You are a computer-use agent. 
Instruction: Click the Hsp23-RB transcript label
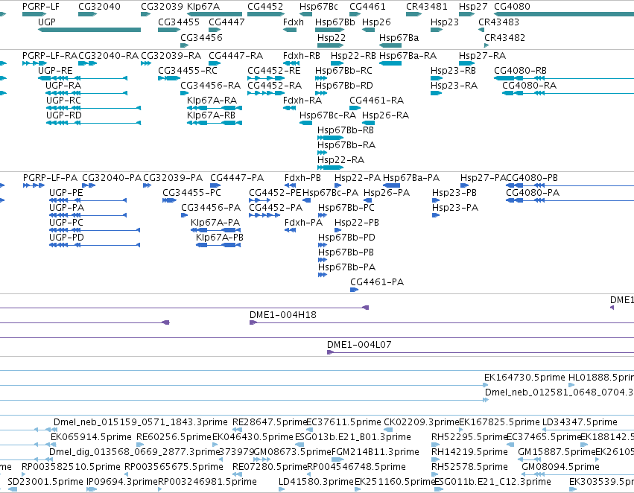pyautogui.click(x=453, y=71)
